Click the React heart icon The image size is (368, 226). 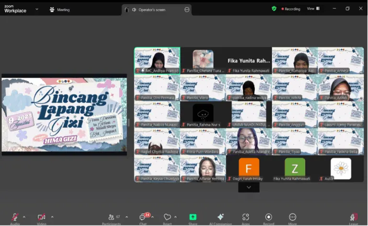167,217
